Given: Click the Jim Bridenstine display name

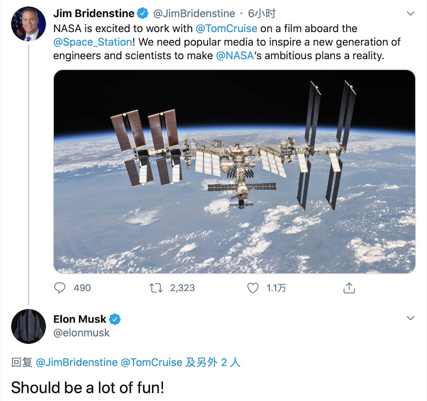Looking at the screenshot, I should coord(93,13).
